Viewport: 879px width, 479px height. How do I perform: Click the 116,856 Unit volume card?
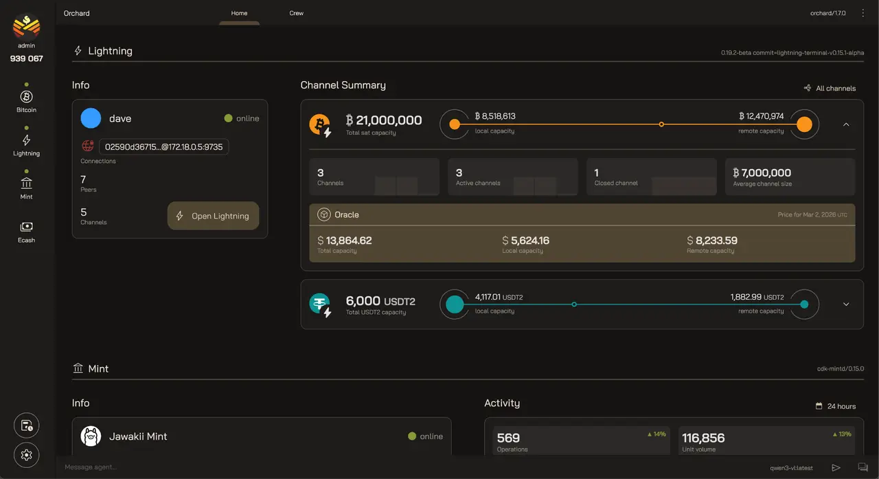tap(766, 441)
